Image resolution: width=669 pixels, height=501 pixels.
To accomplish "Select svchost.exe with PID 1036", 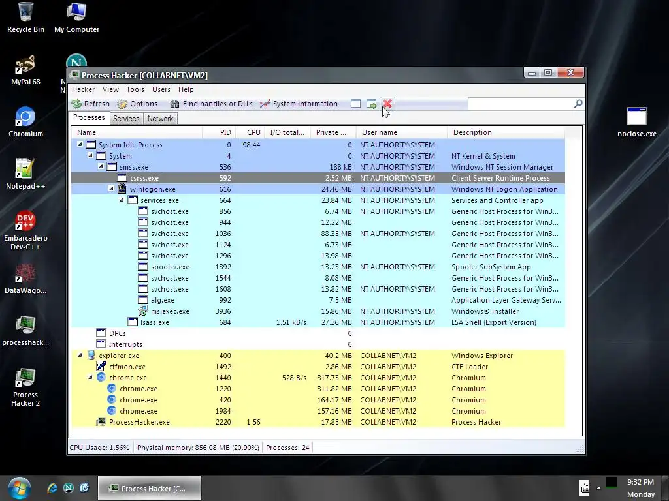I will click(x=318, y=234).
